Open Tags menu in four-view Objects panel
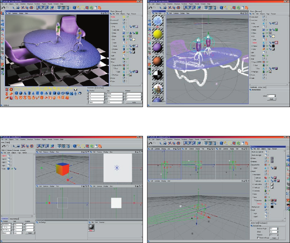The image size is (290, 243). (x=269, y=148)
